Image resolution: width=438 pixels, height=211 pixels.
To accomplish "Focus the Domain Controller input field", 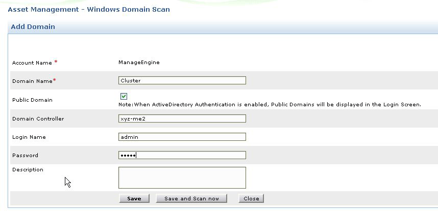I will pyautogui.click(x=182, y=118).
